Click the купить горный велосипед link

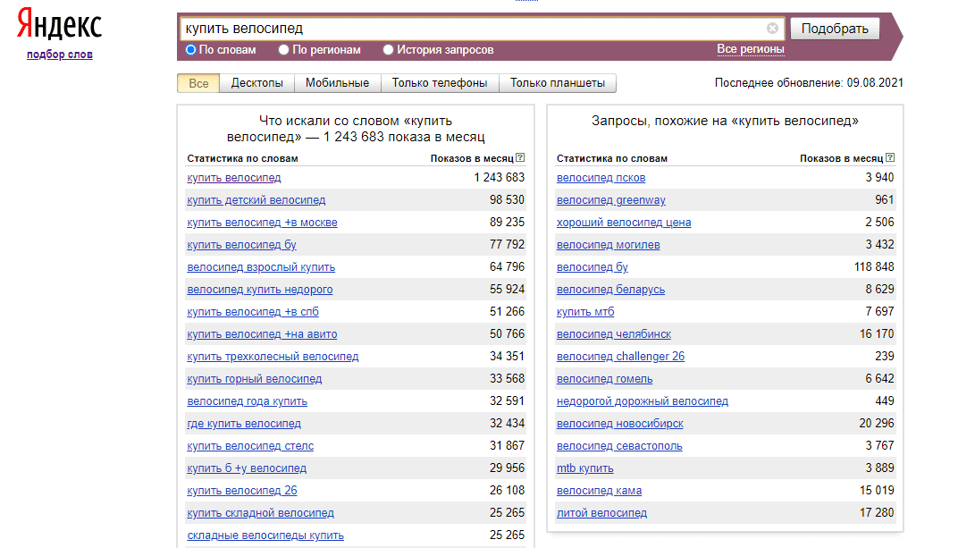[255, 379]
